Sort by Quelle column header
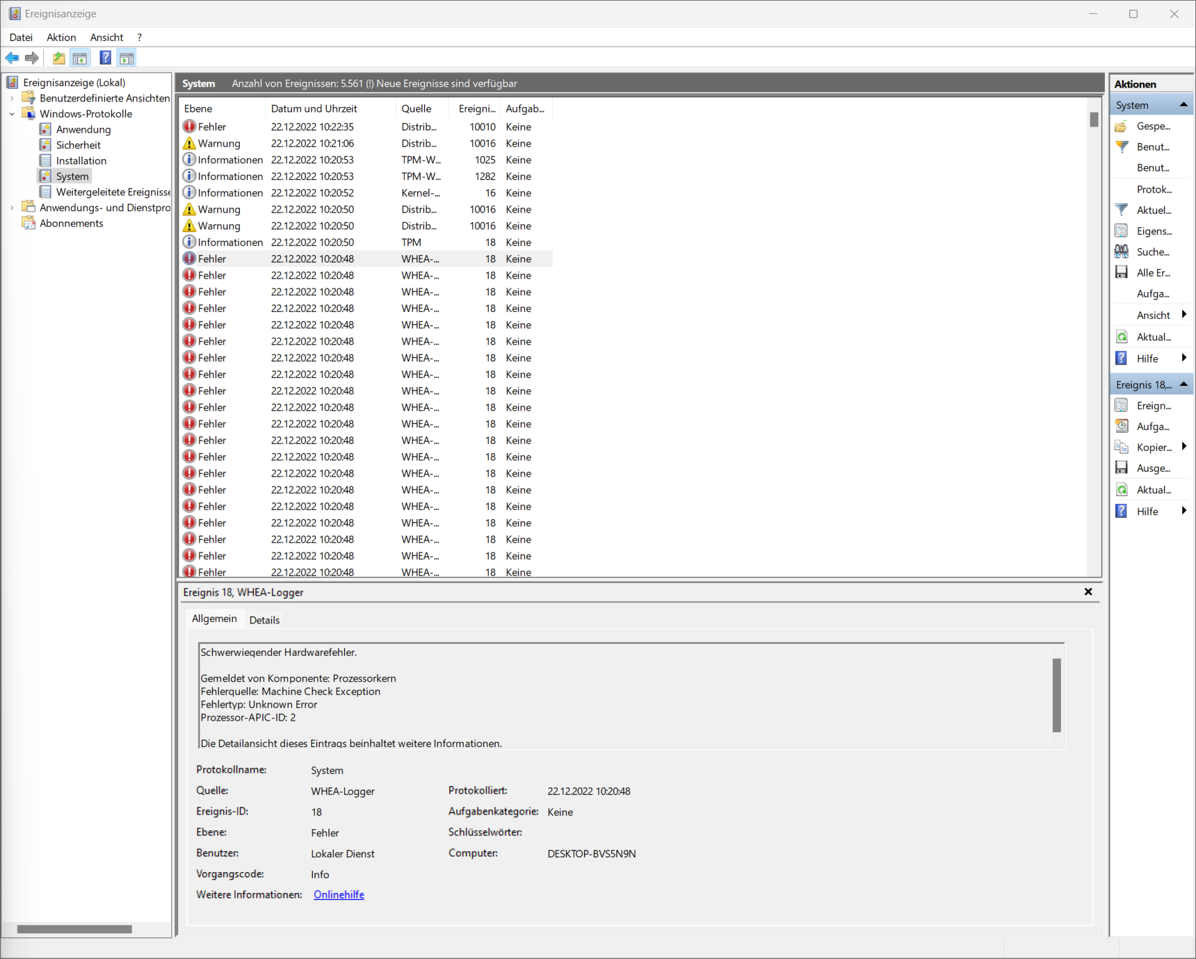This screenshot has width=1196, height=959. click(421, 108)
